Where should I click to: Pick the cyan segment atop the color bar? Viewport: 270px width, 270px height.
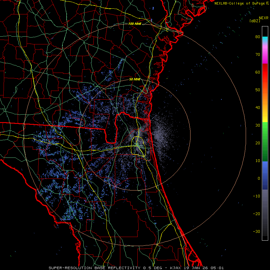[x=265, y=39]
